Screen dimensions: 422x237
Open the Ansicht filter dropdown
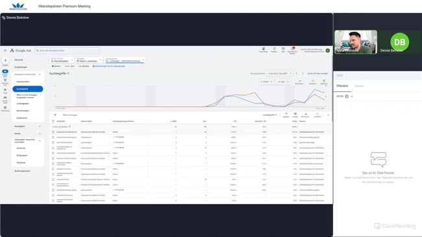click(62, 60)
